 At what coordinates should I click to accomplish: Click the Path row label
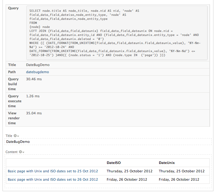(x=12, y=72)
